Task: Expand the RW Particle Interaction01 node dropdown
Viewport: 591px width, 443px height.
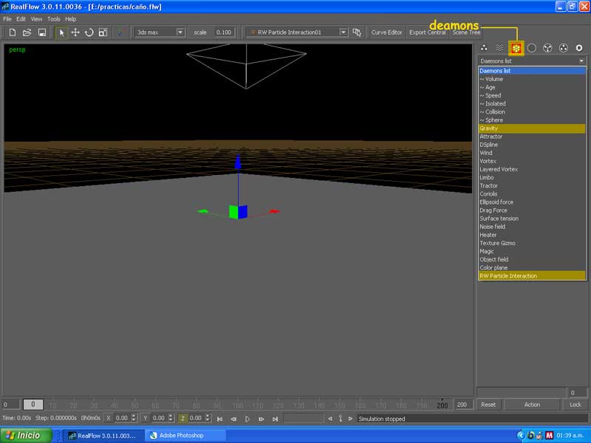Action: (343, 32)
